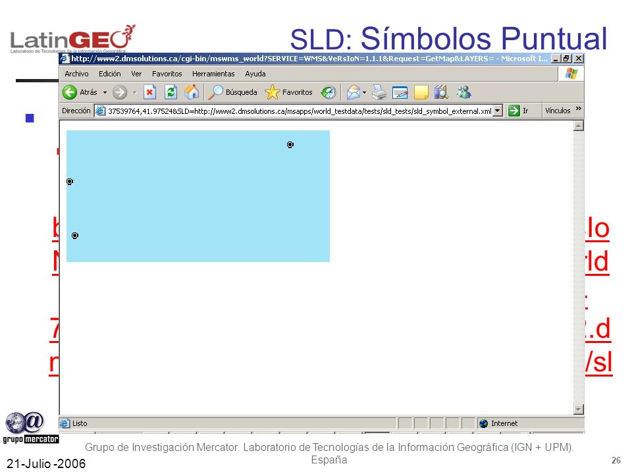The image size is (632, 474).
Task: Click the Listo status bar text
Action: click(x=80, y=423)
